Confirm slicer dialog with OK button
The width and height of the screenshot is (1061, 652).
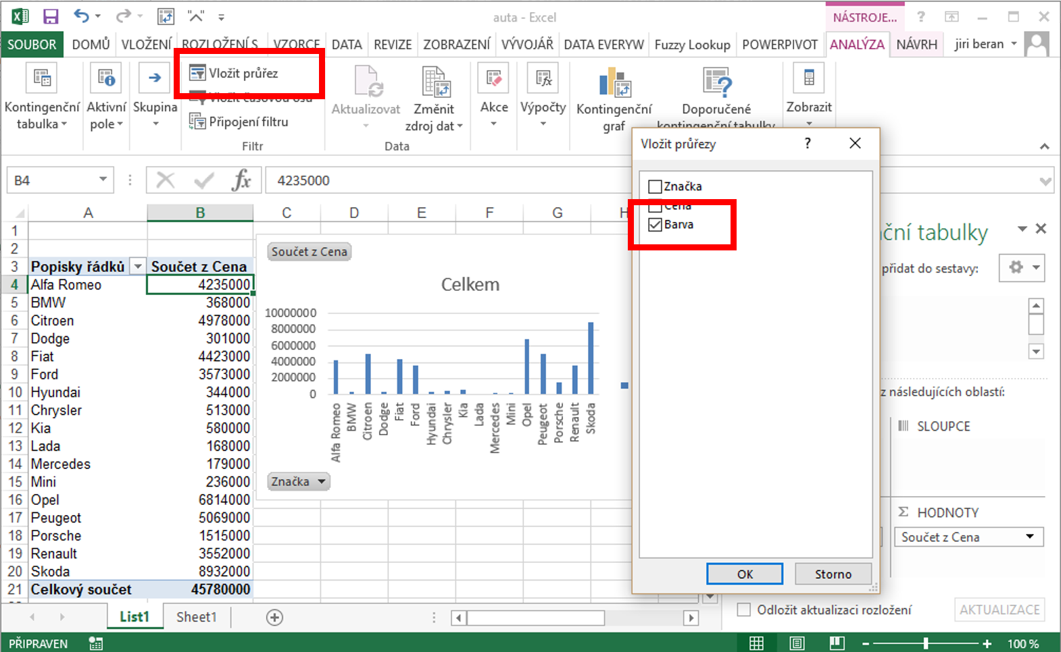click(x=745, y=574)
